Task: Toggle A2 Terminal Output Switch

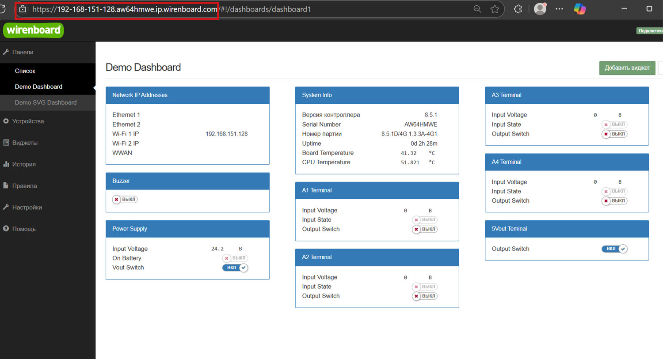Action: point(425,296)
